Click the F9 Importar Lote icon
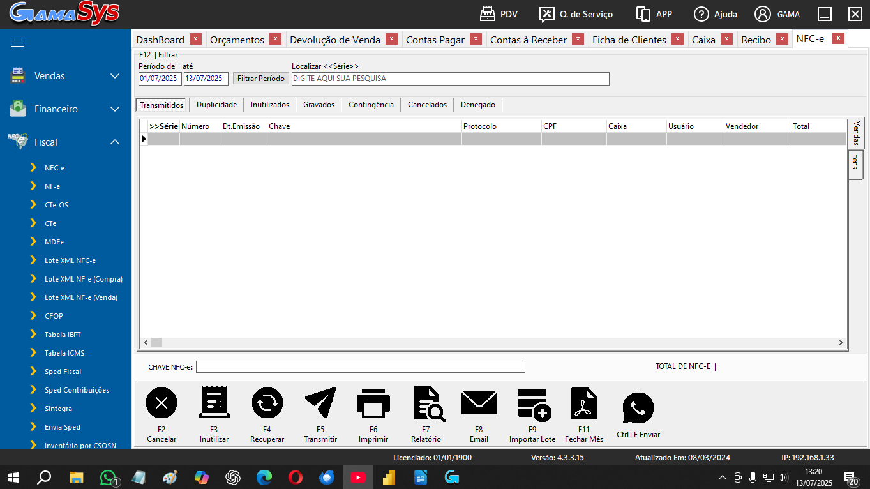The height and width of the screenshot is (489, 870). point(532,403)
